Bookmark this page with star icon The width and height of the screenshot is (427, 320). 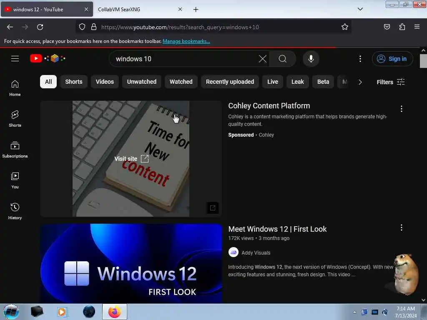(x=345, y=27)
